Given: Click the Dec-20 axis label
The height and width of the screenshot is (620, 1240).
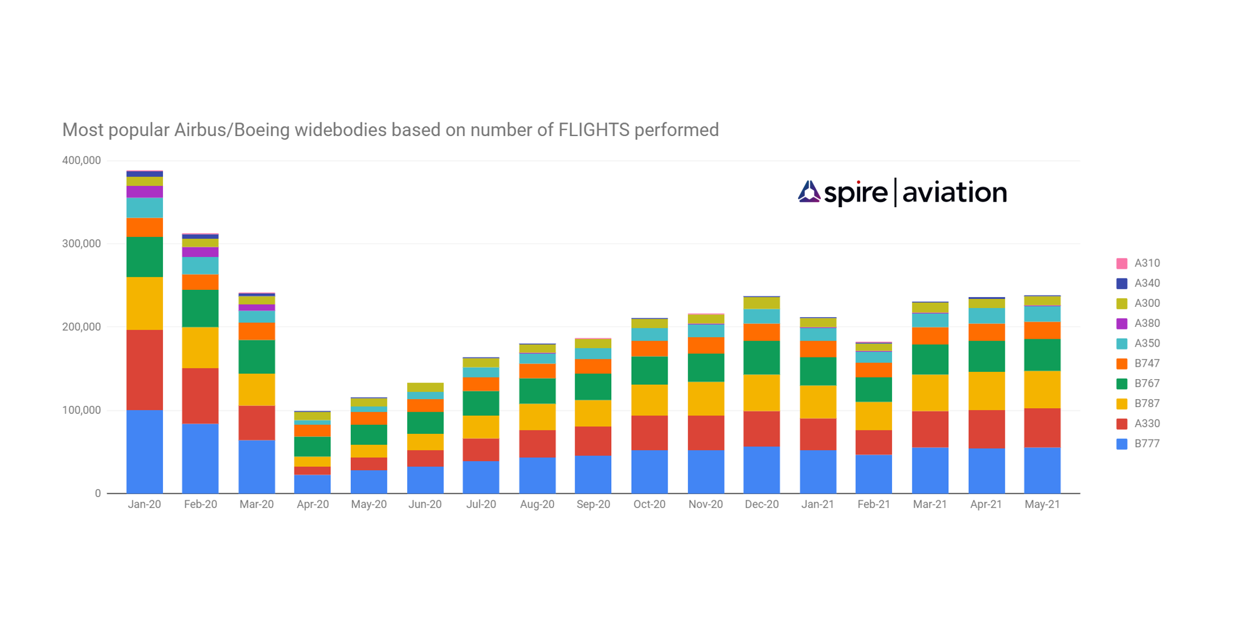Looking at the screenshot, I should [x=762, y=505].
